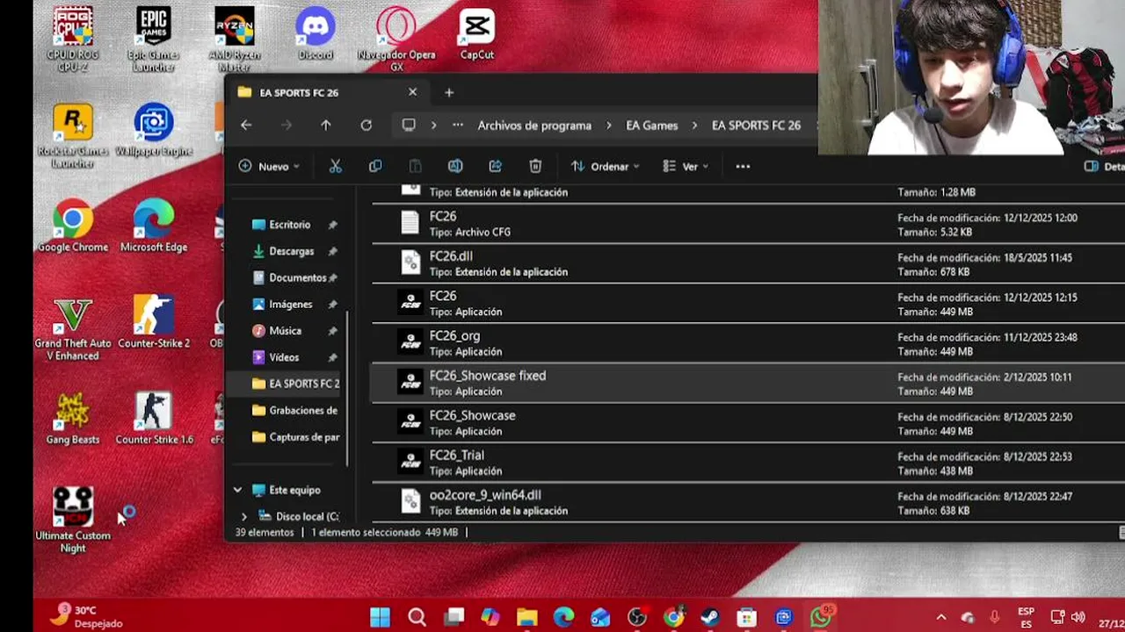
Task: Expand the Disco local (C:) tree node
Action: 244,516
